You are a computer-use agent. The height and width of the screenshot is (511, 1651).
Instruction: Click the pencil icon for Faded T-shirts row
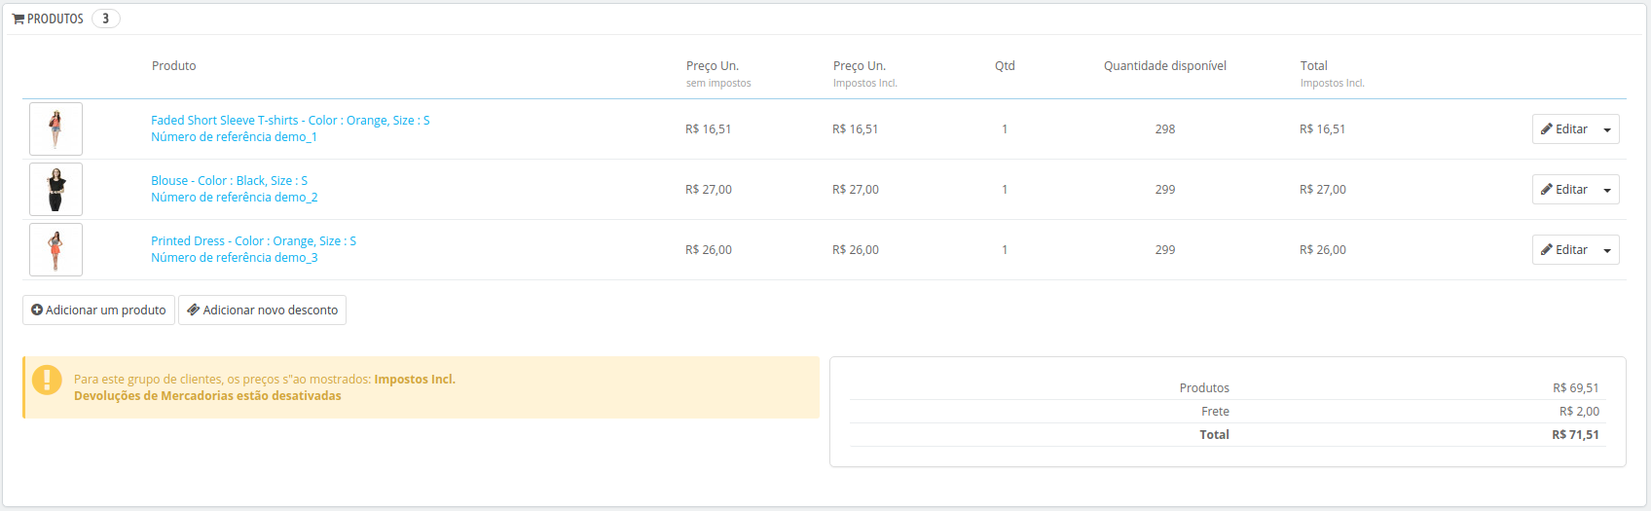pos(1547,129)
